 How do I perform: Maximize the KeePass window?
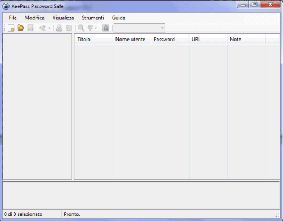pos(255,5)
